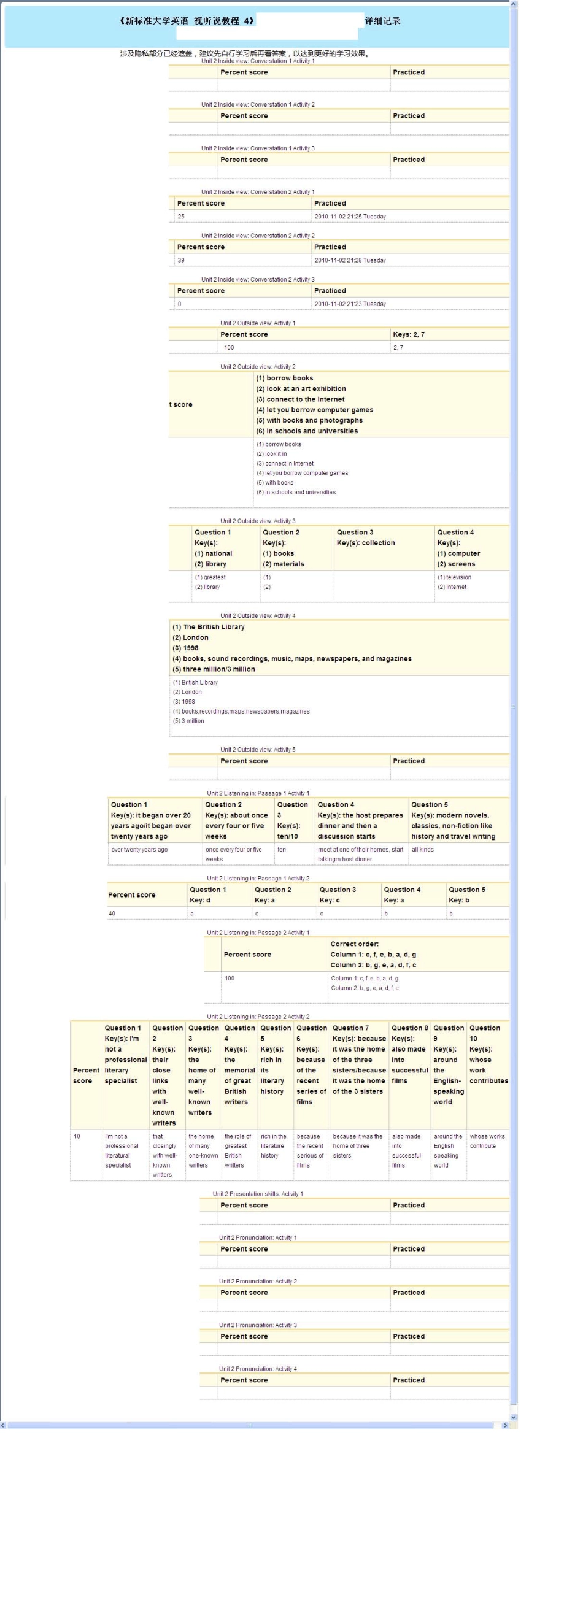Click the Correct order column header cell
The height and width of the screenshot is (1608, 583).
pos(418,955)
